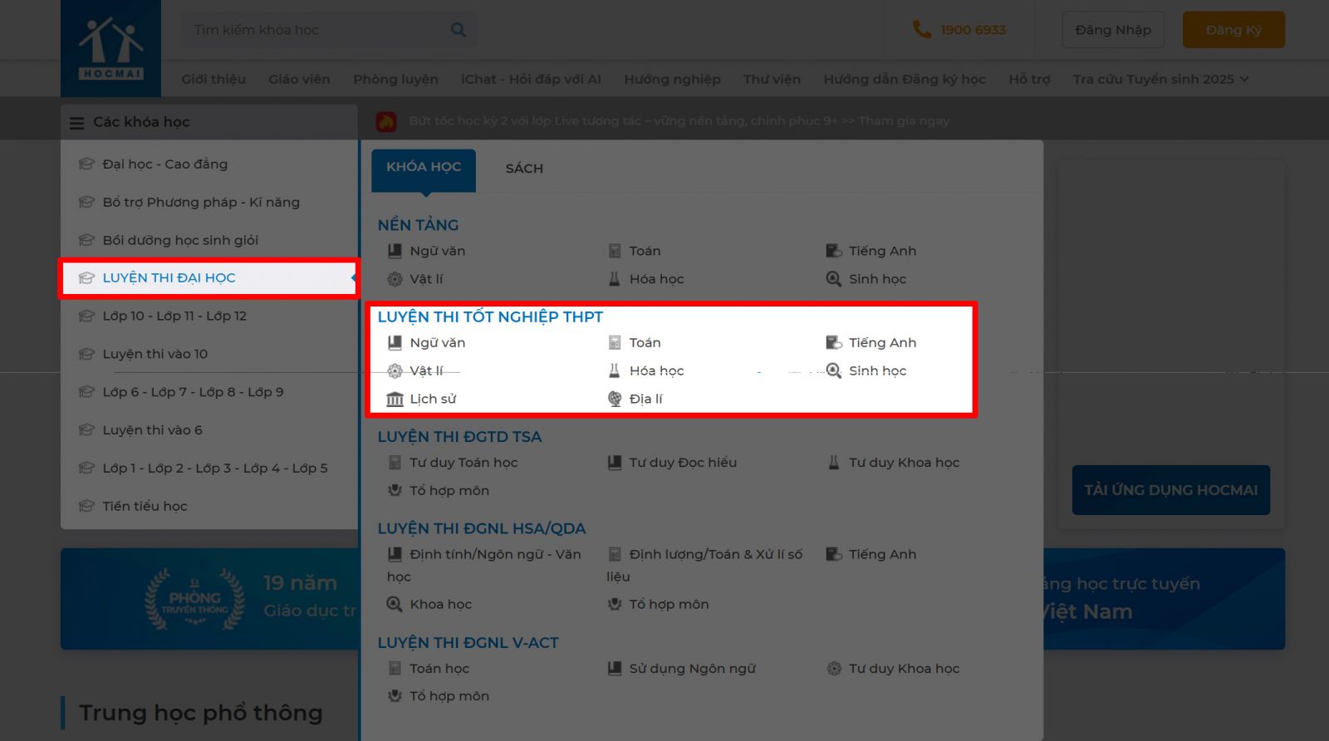The width and height of the screenshot is (1329, 741).
Task: Click the Toán học icon under V-ACT
Action: click(395, 669)
